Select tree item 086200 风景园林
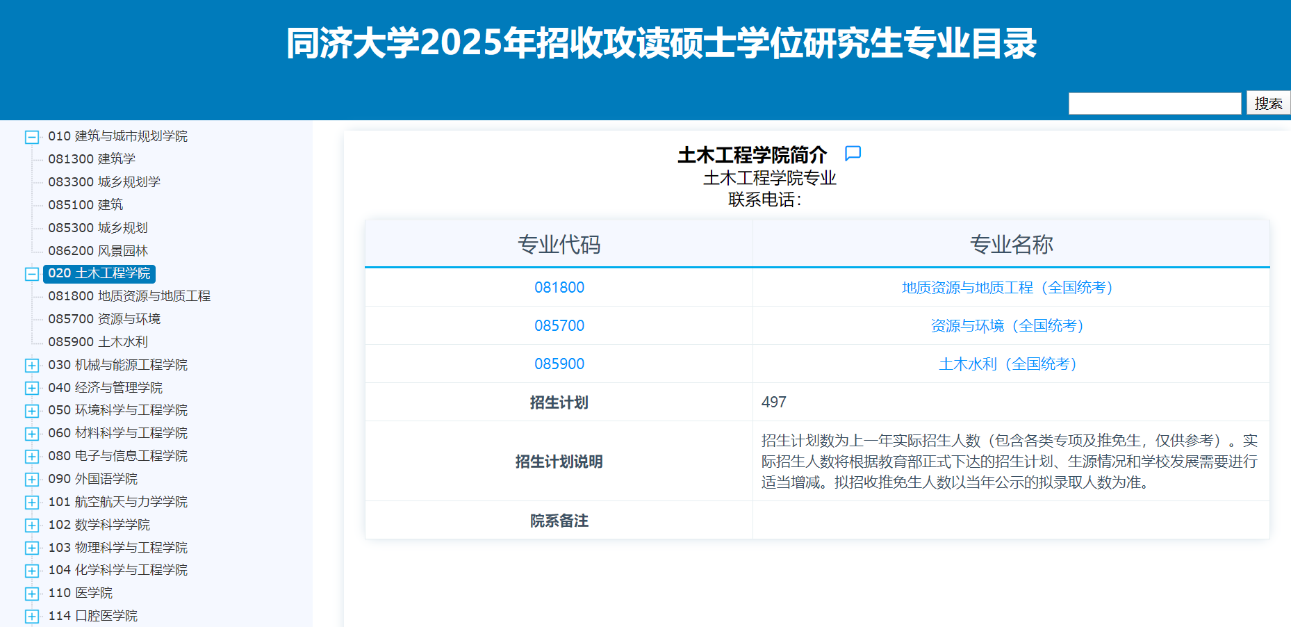Image resolution: width=1291 pixels, height=627 pixels. pyautogui.click(x=98, y=251)
